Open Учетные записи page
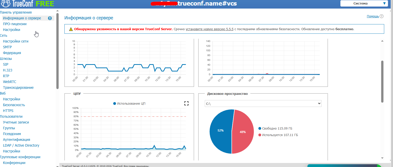Viewport: 393px width, 167px height. [x=16, y=122]
